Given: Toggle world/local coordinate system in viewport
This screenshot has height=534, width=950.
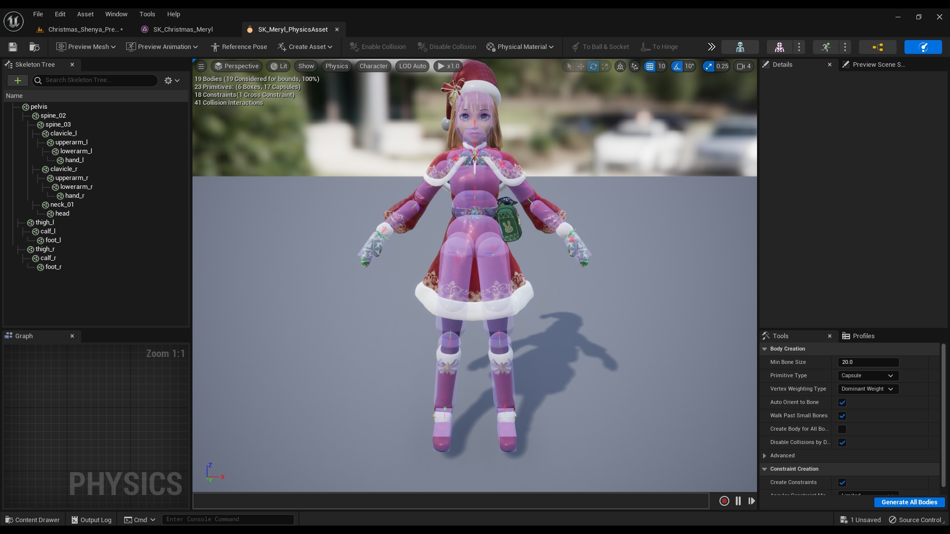Looking at the screenshot, I should click(x=620, y=66).
